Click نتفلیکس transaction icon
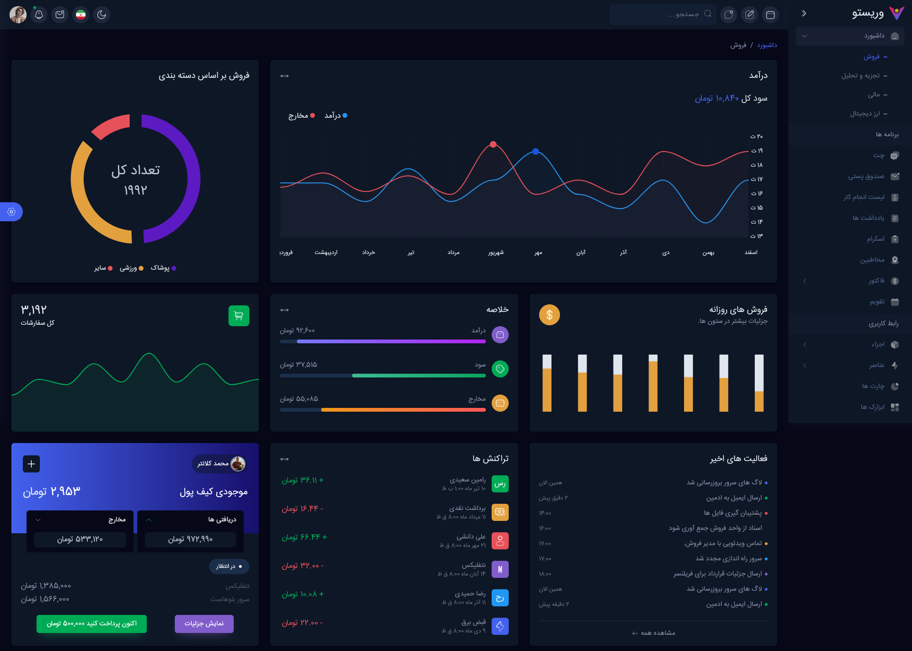Screen dimensions: 912x651 pyautogui.click(x=500, y=569)
